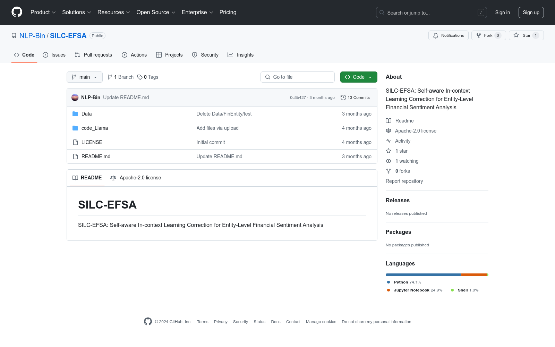Open the GitHub homepage logo in header

pyautogui.click(x=17, y=12)
